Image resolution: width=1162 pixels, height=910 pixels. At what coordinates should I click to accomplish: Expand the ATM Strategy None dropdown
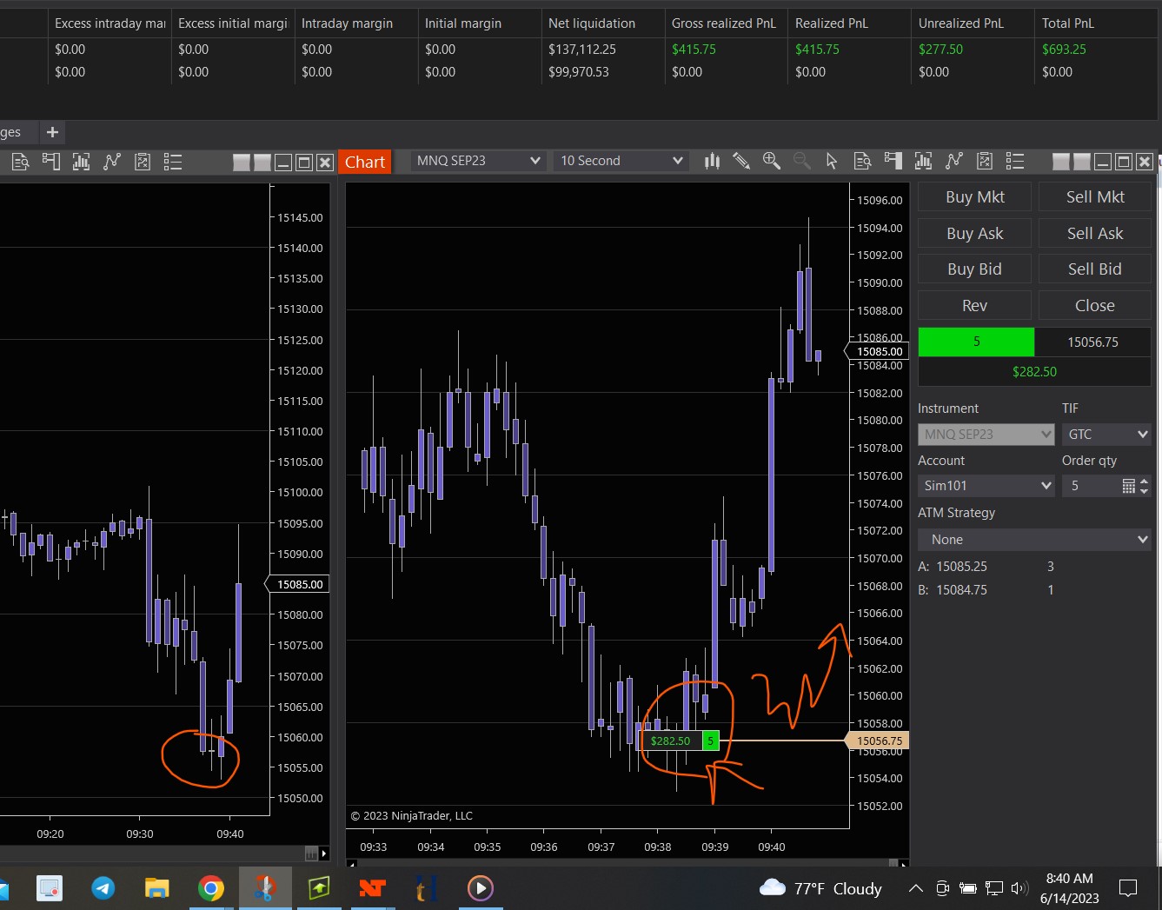tap(1034, 540)
